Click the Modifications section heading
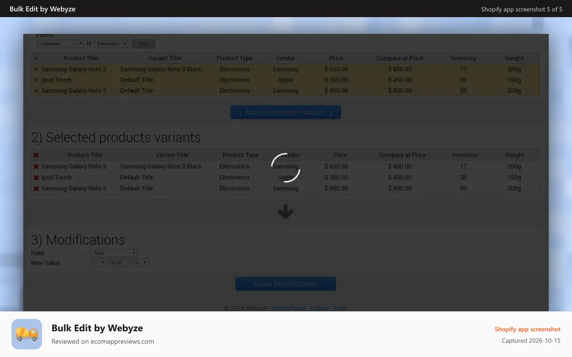The image size is (572, 357). pyautogui.click(x=78, y=240)
